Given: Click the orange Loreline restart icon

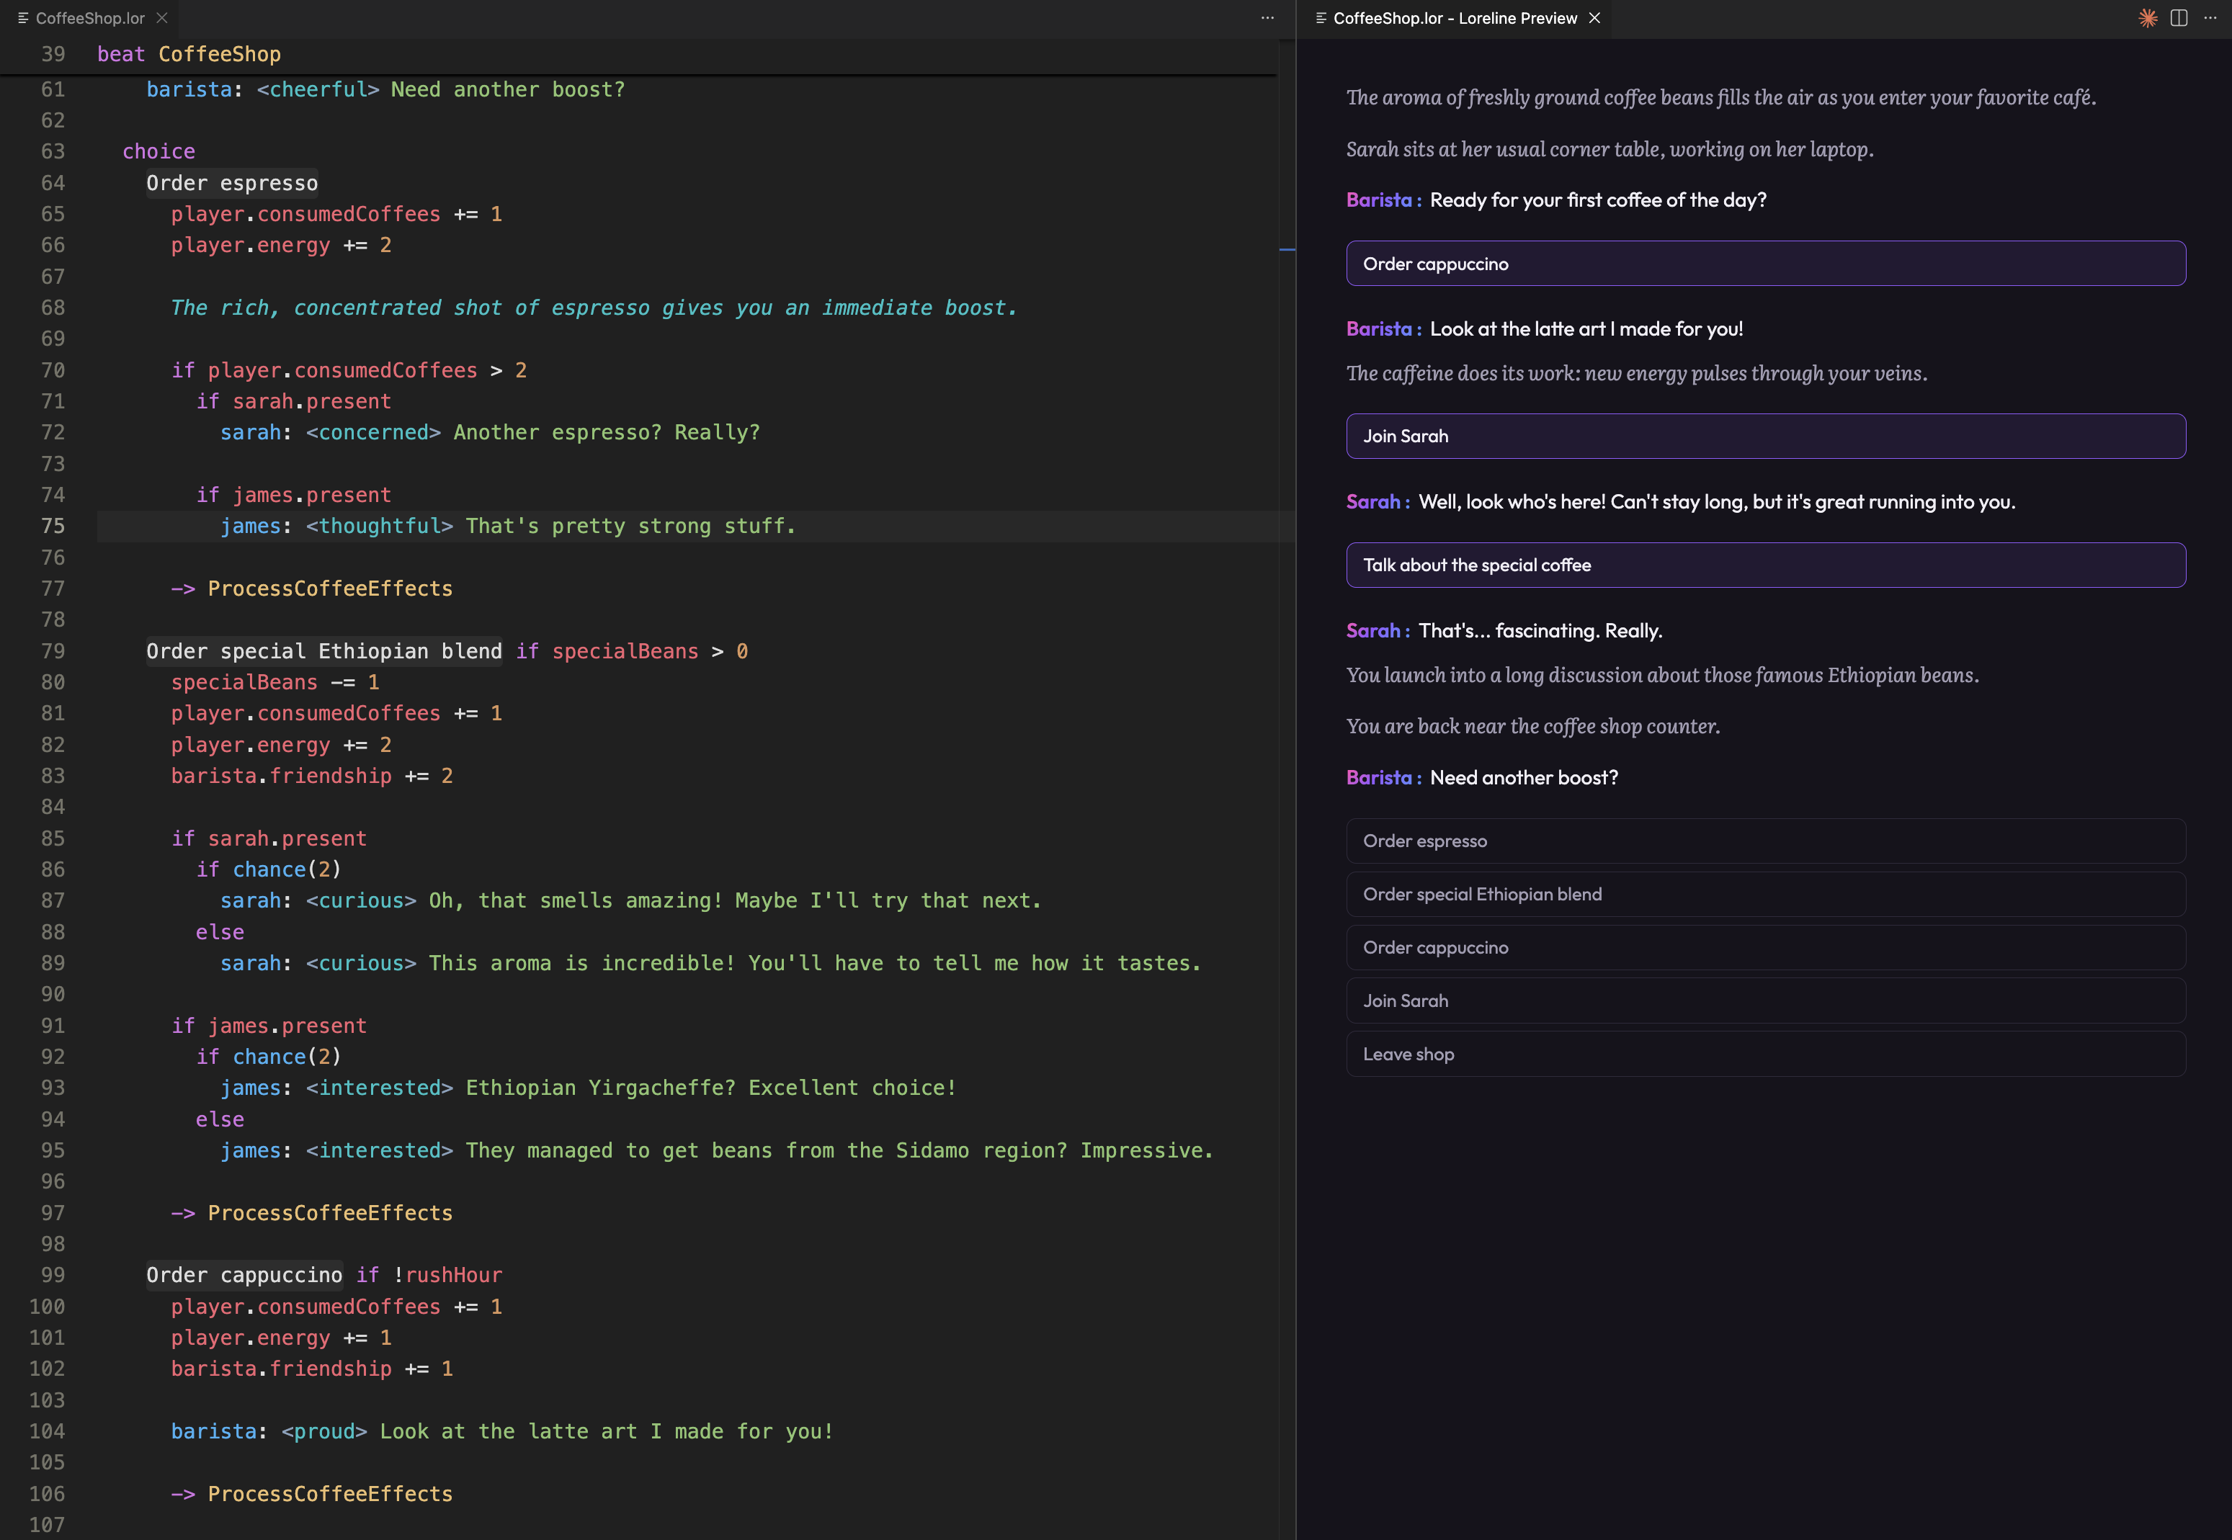Looking at the screenshot, I should [x=2148, y=17].
